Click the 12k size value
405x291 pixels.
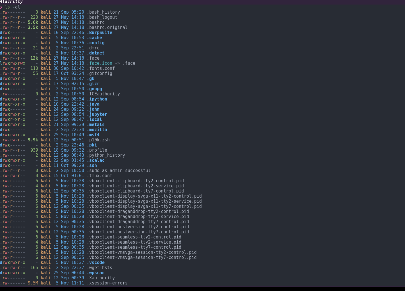[x=34, y=58]
